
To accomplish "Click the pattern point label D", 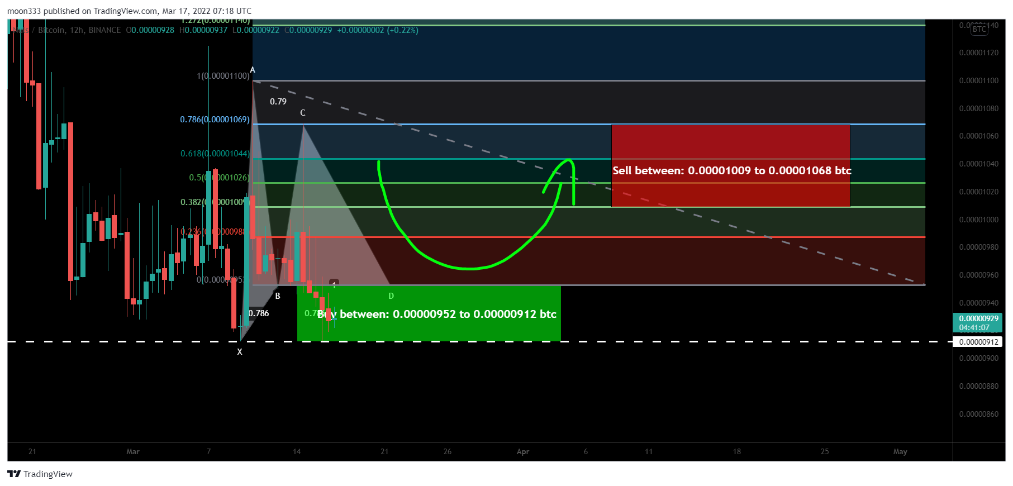I will pos(391,296).
